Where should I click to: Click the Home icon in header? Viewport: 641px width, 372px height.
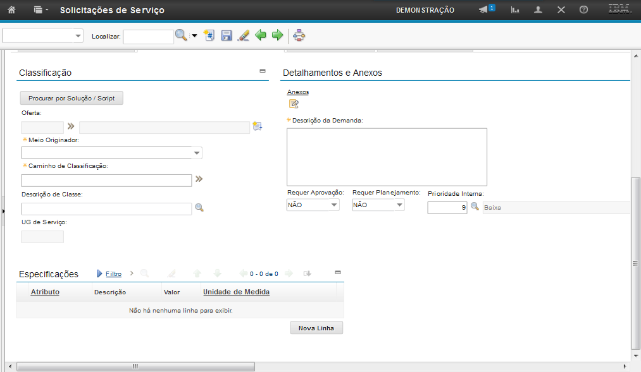point(11,10)
